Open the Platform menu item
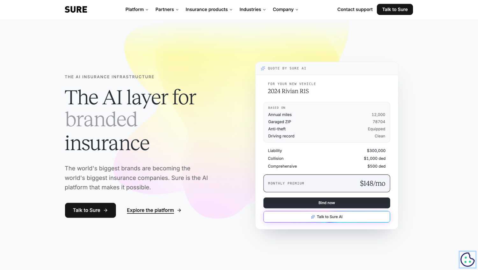478x270 pixels. click(x=137, y=10)
